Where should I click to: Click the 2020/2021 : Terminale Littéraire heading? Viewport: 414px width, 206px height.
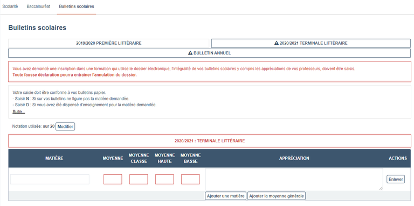210,141
